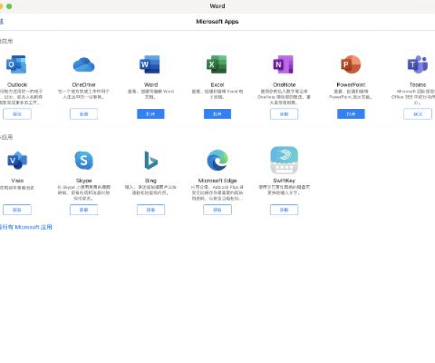
Task: Click the PowerPoint app icon
Action: 351,64
